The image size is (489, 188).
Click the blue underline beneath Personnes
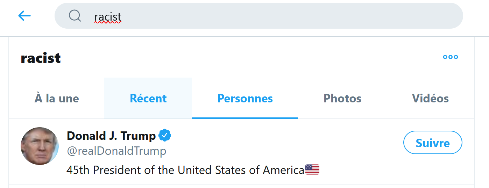[x=245, y=118]
